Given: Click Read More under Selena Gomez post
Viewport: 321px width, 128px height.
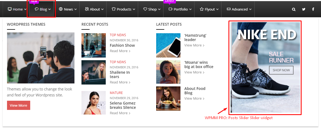Looking at the screenshot, I should pos(120,113).
